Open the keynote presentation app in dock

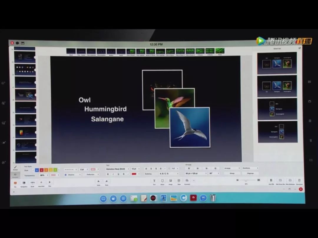pyautogui.click(x=163, y=198)
